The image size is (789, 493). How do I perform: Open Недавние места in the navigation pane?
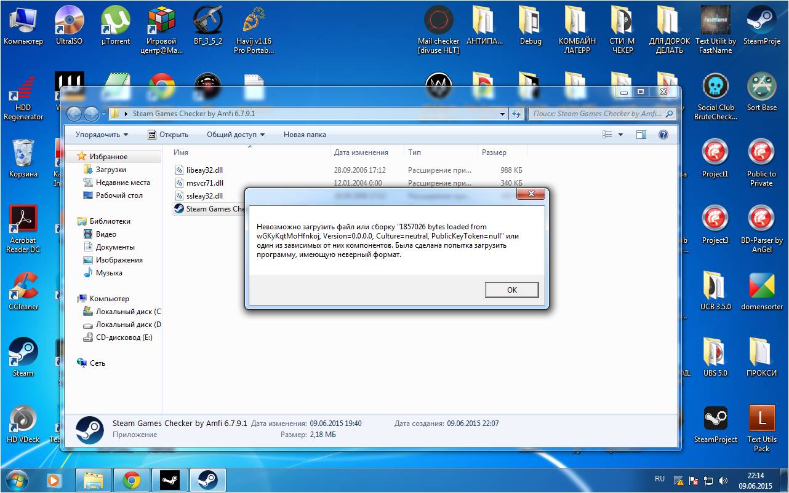(x=122, y=183)
